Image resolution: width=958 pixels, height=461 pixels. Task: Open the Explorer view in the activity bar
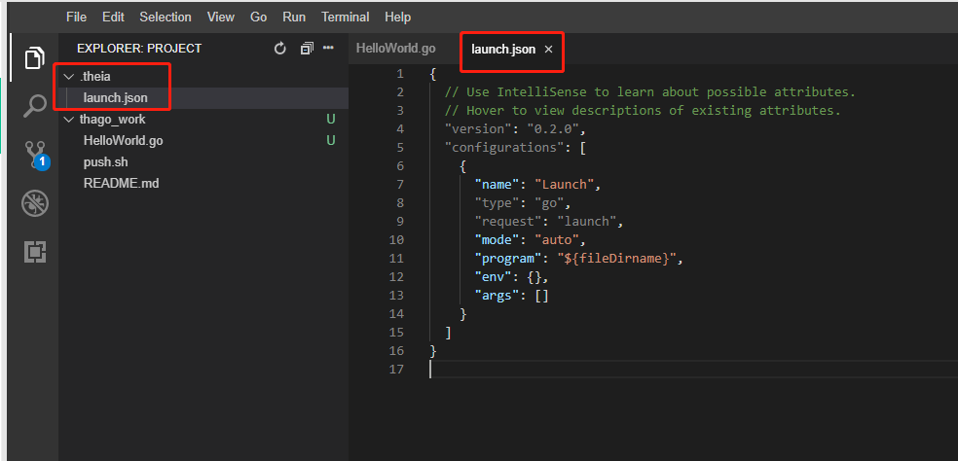tap(35, 58)
